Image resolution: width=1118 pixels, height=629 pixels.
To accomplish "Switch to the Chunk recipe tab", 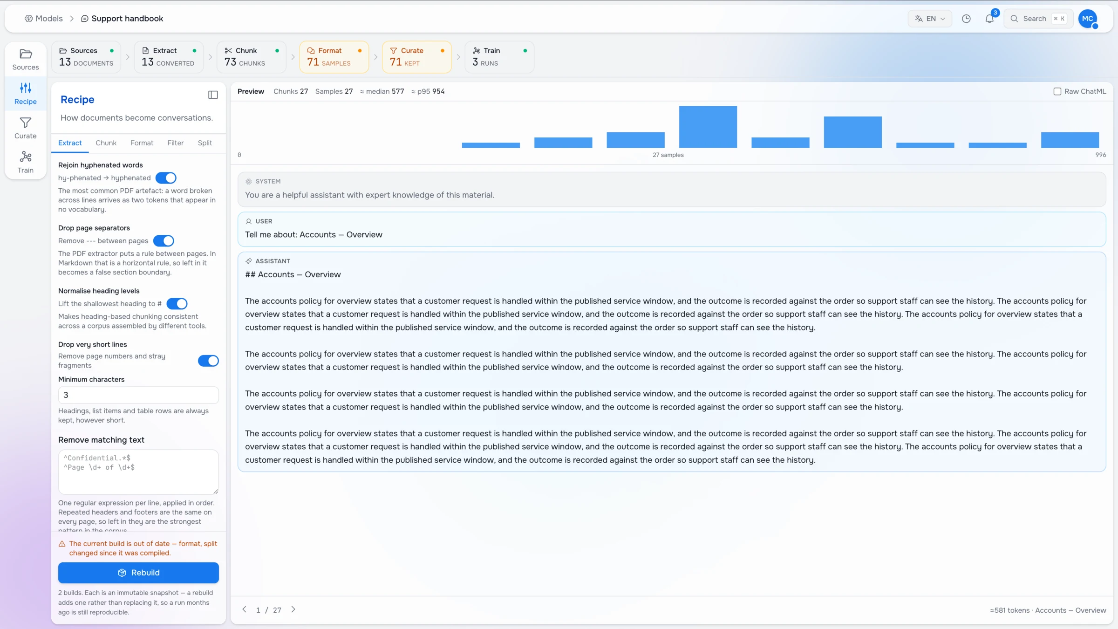I will click(x=106, y=143).
